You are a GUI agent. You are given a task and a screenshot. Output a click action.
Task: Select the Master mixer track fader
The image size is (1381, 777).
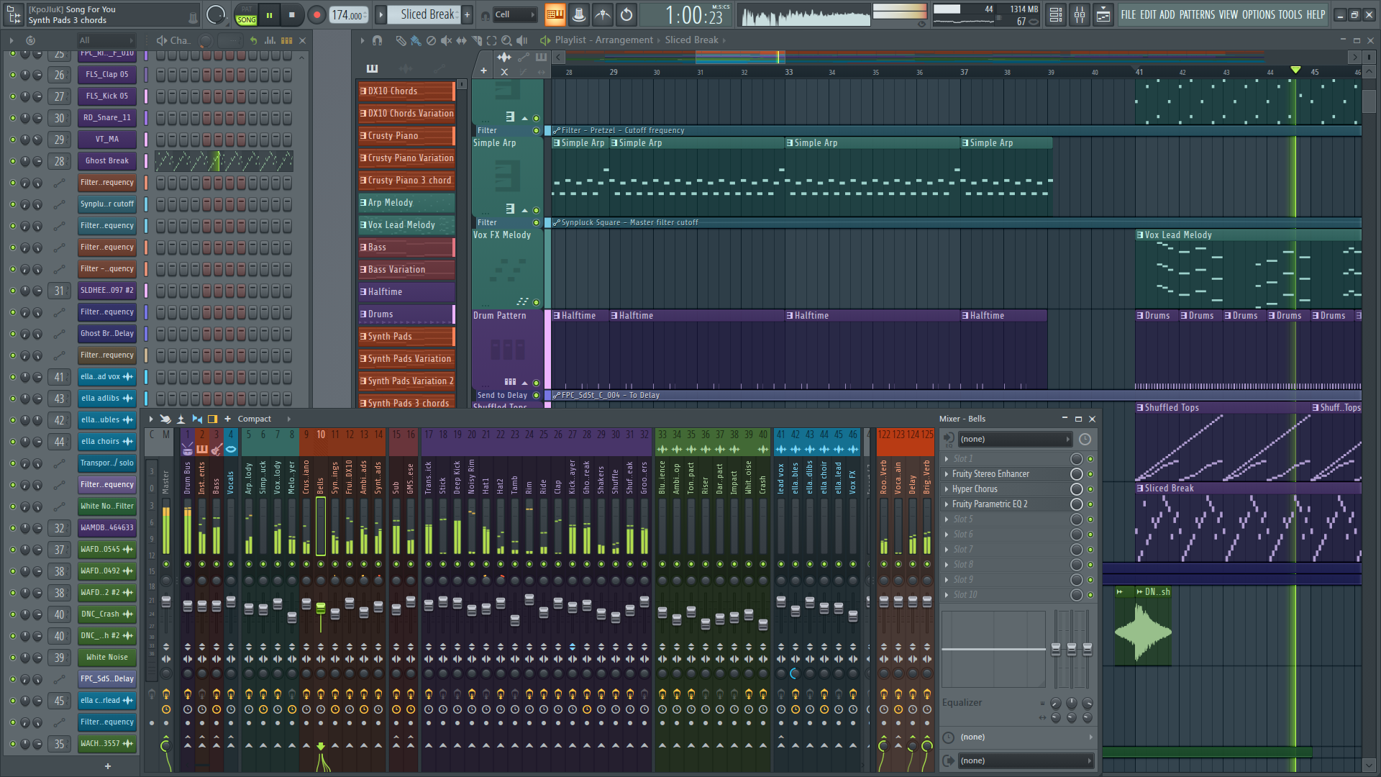click(x=166, y=601)
